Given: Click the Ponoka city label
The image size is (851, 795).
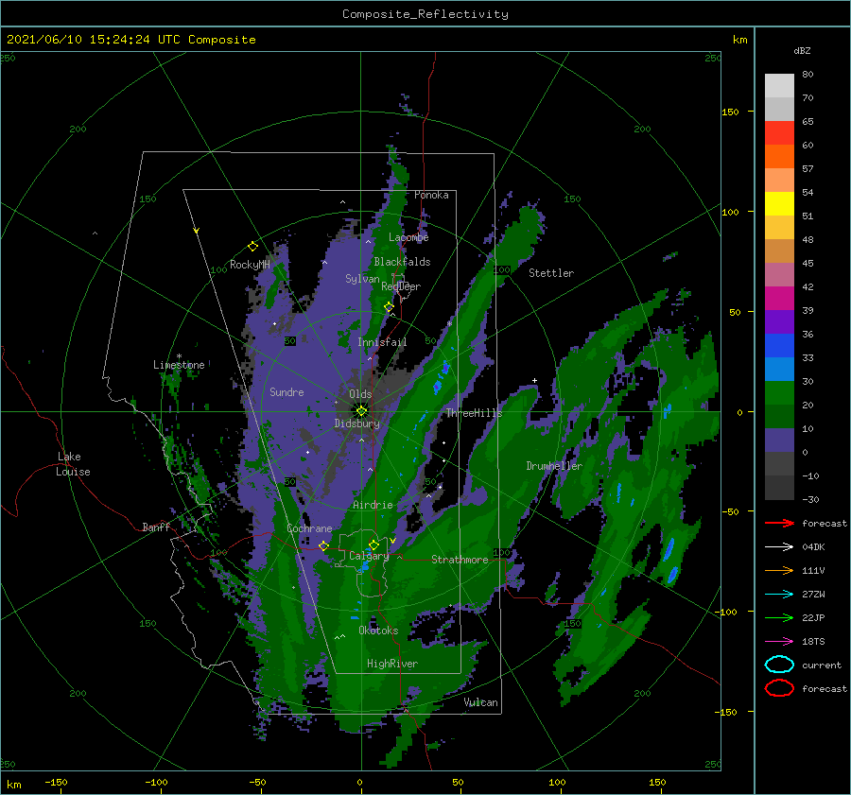Looking at the screenshot, I should (431, 195).
